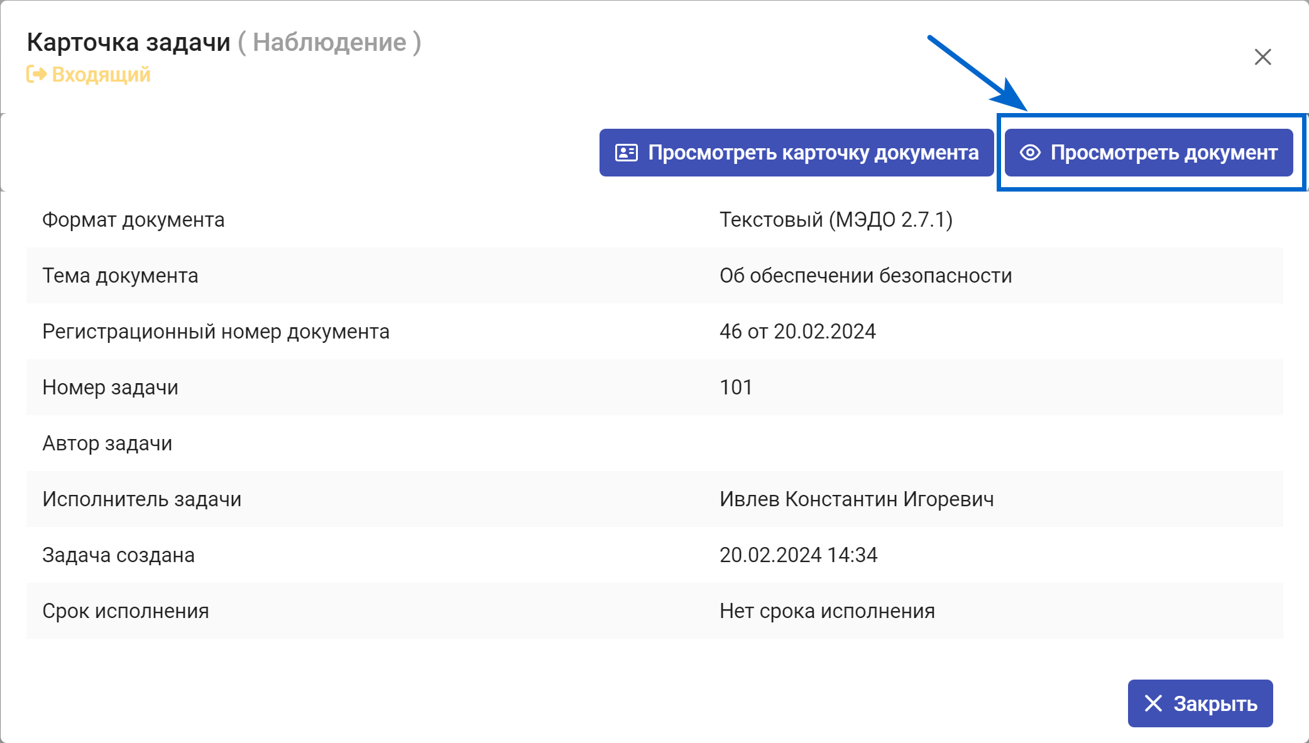This screenshot has height=743, width=1309.
Task: Click the eye icon in 'Просмотреть документ'
Action: pos(1030,153)
